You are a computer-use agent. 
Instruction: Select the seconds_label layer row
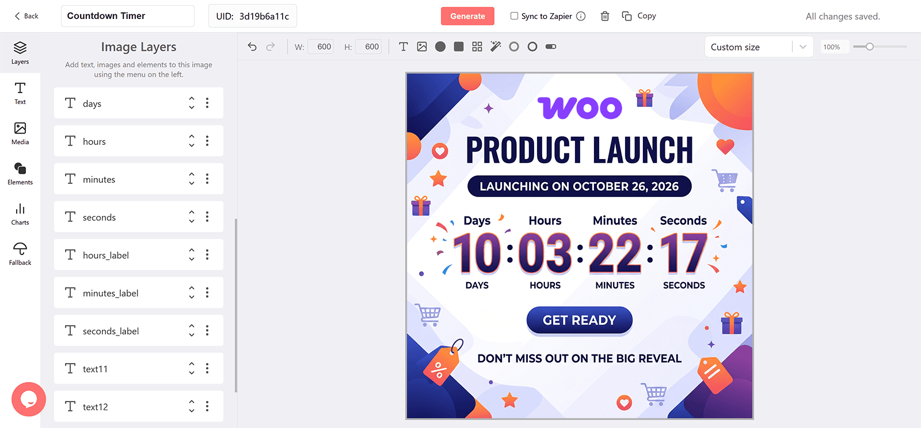pos(139,330)
